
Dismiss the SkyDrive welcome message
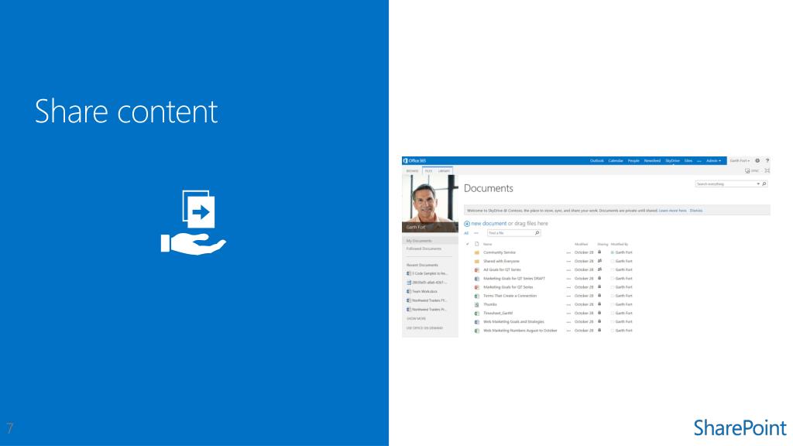[696, 211]
